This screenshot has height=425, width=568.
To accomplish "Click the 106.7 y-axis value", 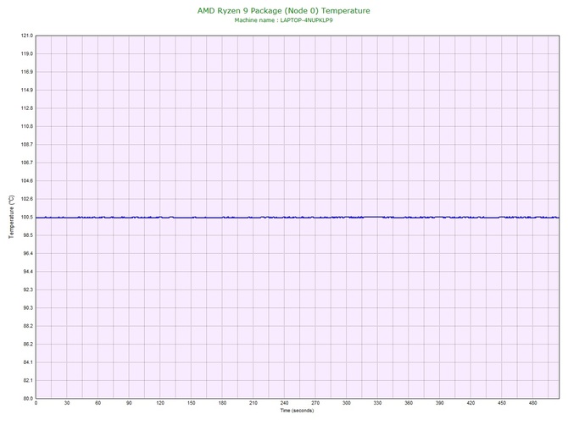I will point(27,163).
